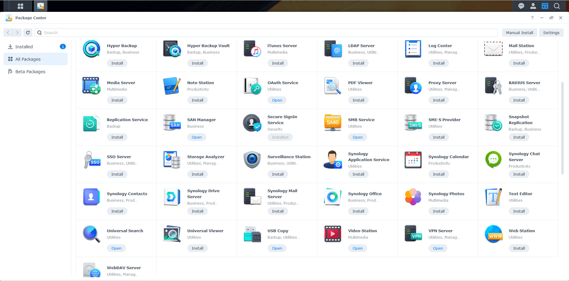Image resolution: width=569 pixels, height=281 pixels.
Task: Click the Note Station icon
Action: click(171, 86)
